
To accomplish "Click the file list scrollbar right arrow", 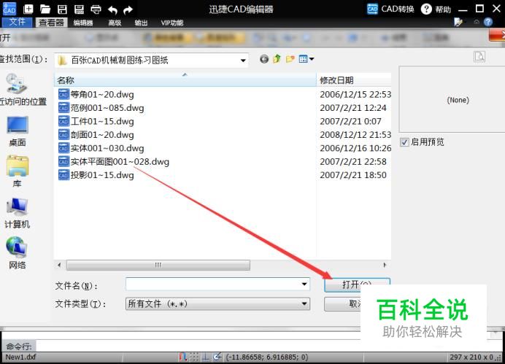I will click(x=385, y=266).
